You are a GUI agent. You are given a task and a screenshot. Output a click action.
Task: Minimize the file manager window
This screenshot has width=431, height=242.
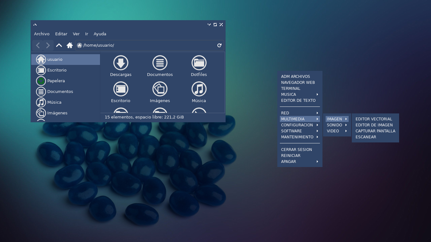pyautogui.click(x=209, y=25)
